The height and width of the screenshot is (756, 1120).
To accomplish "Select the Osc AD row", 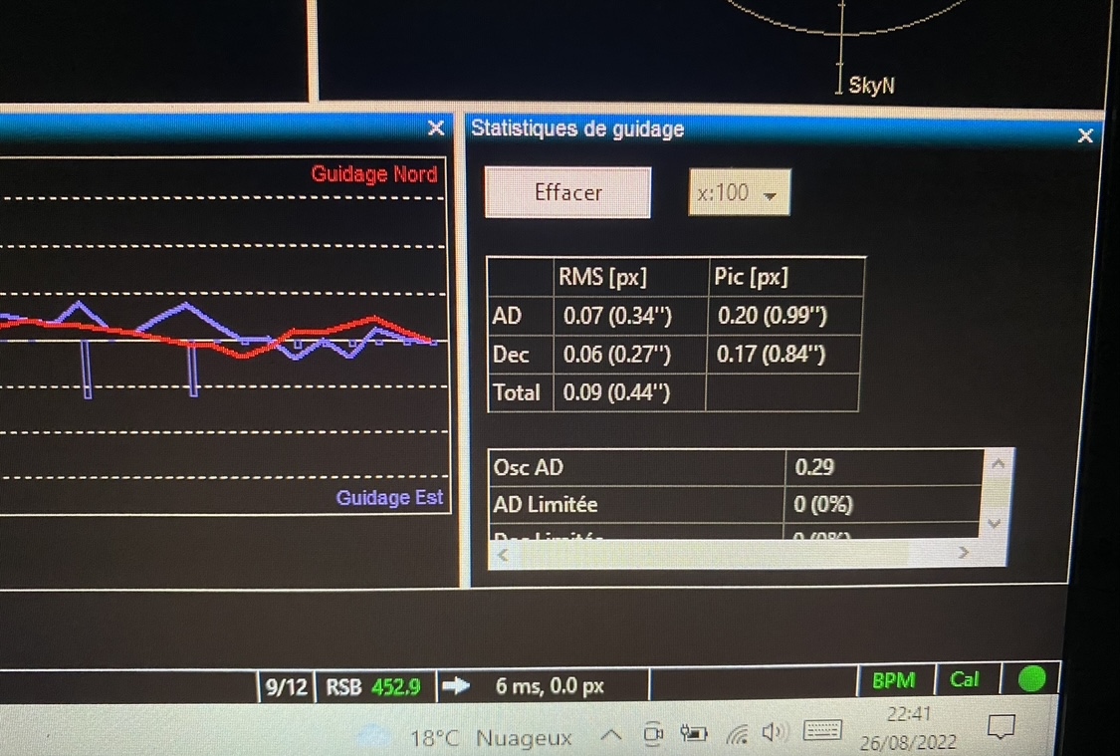I will (736, 467).
